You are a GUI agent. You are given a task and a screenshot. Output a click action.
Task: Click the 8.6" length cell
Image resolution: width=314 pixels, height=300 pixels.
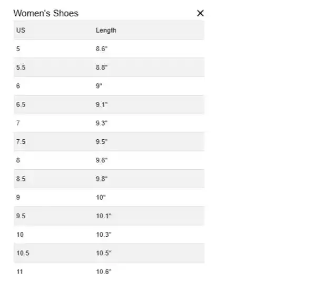pyautogui.click(x=102, y=49)
